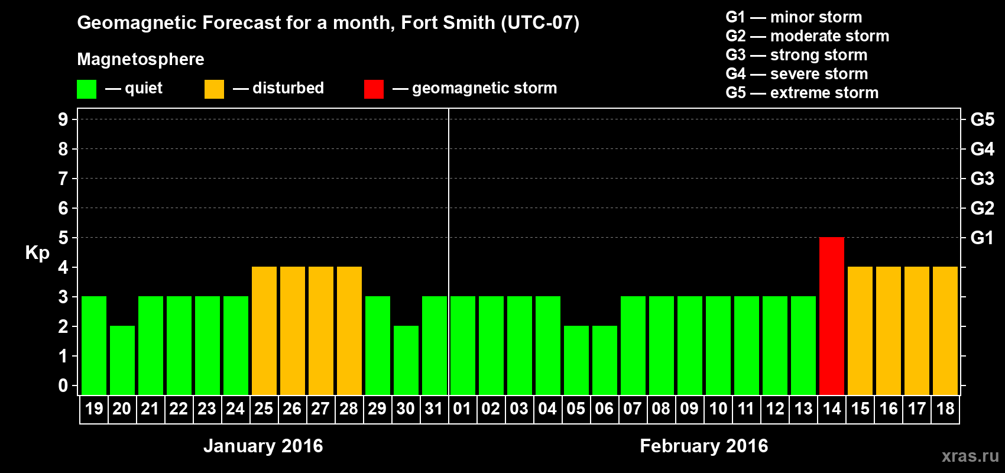Click the Magnetosphere heading

tap(141, 59)
